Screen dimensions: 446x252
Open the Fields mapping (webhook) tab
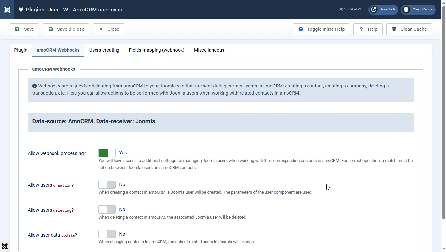coord(157,50)
